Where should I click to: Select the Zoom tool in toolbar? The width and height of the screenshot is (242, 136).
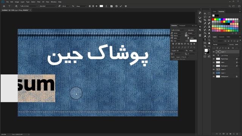coord(205,46)
